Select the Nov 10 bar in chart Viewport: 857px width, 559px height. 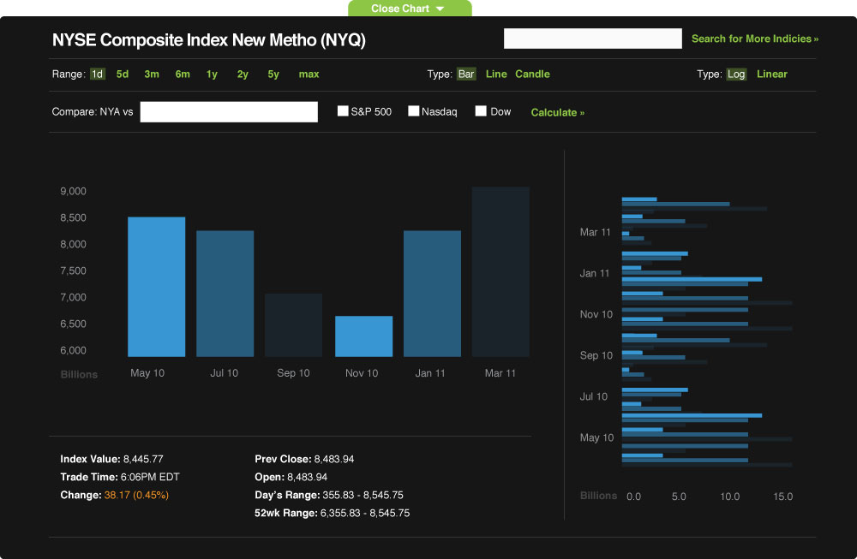coord(364,336)
